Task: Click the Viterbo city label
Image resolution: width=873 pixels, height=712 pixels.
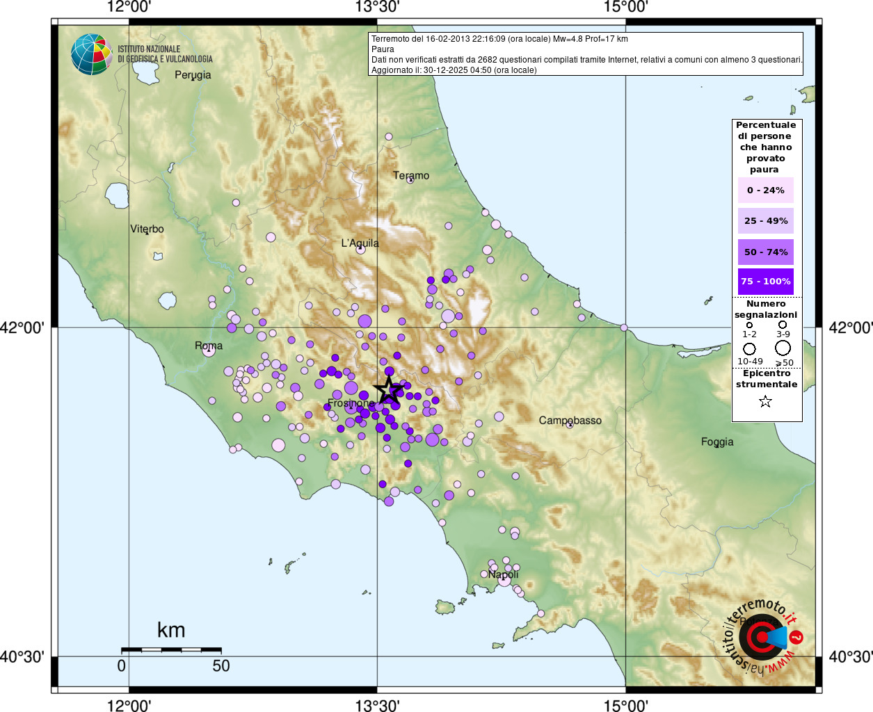Action: click(x=147, y=229)
